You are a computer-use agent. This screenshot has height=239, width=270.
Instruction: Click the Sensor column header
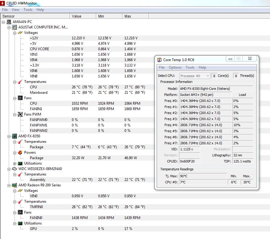[x=35, y=16]
